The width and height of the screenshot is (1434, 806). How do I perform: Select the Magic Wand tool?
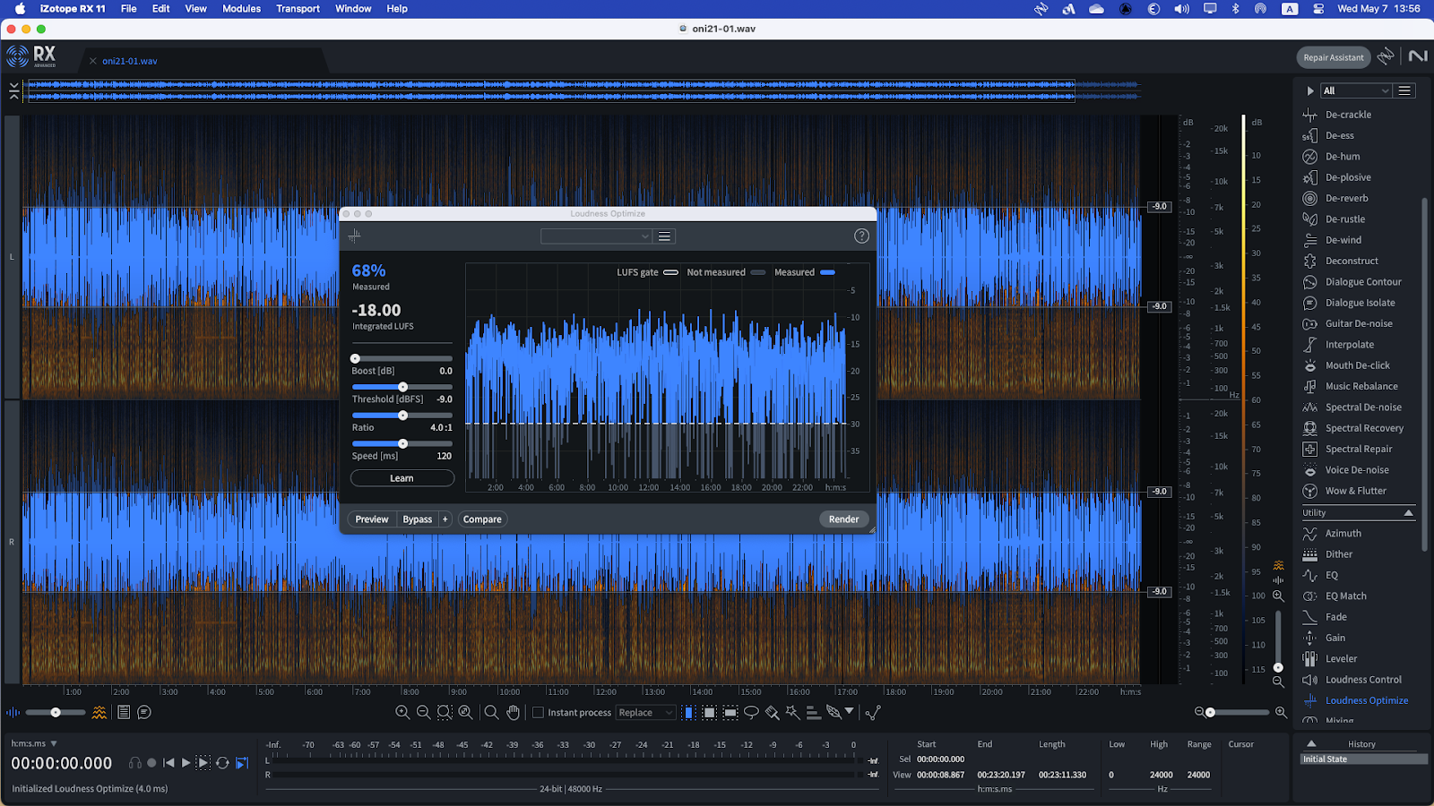[792, 713]
